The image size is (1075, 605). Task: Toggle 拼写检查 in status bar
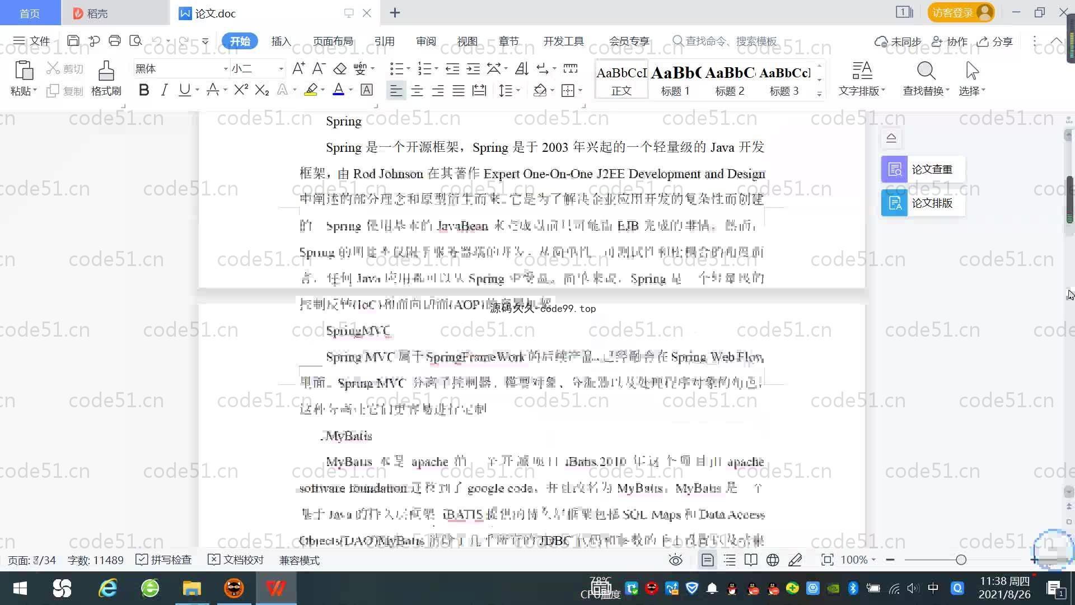click(164, 560)
